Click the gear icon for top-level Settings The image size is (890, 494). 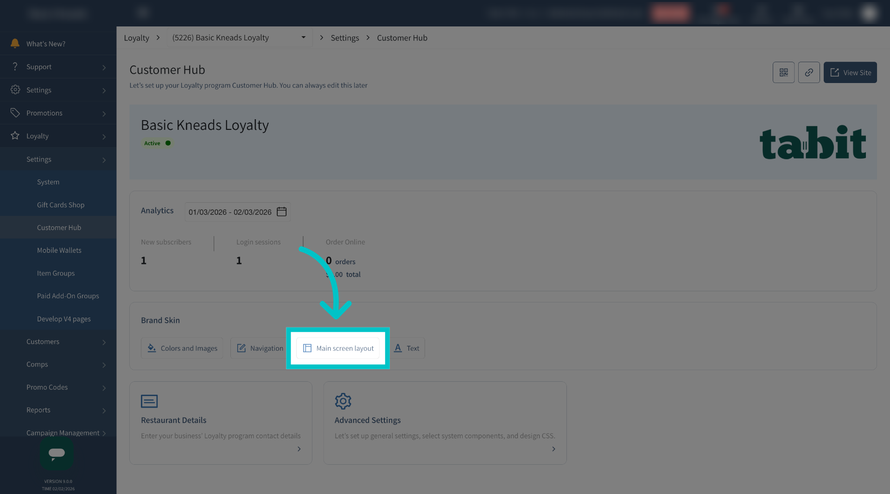[15, 90]
